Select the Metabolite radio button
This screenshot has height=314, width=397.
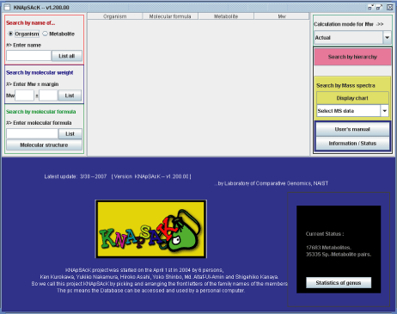point(45,34)
